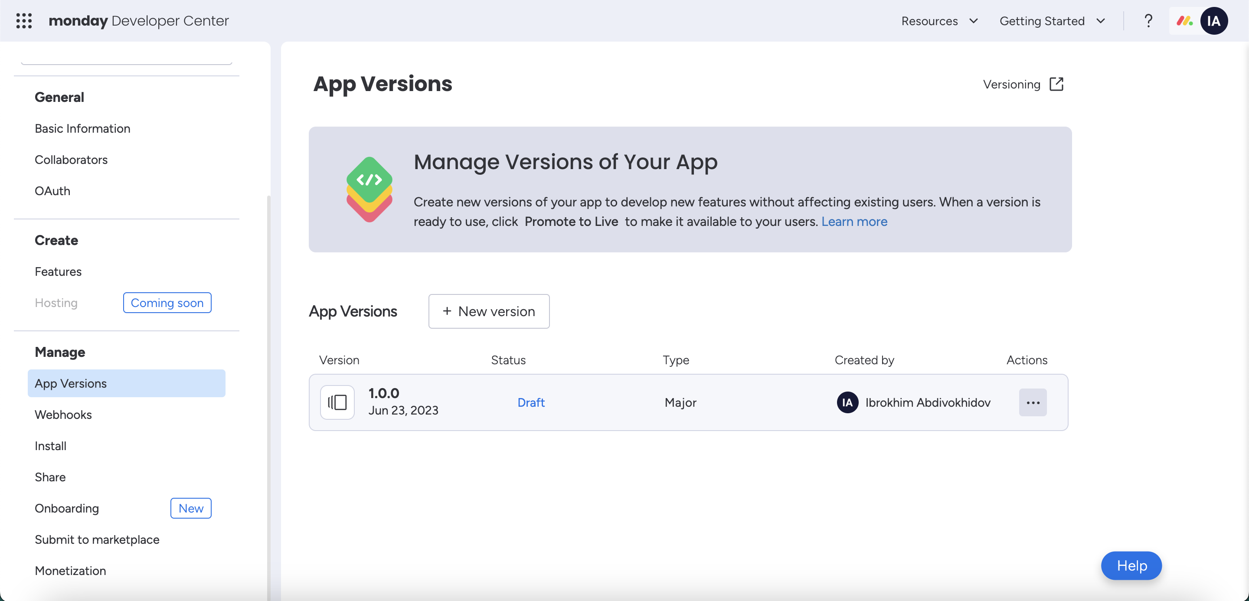Click the version 1.0.0 stack icon
1249x601 pixels.
[x=337, y=402]
